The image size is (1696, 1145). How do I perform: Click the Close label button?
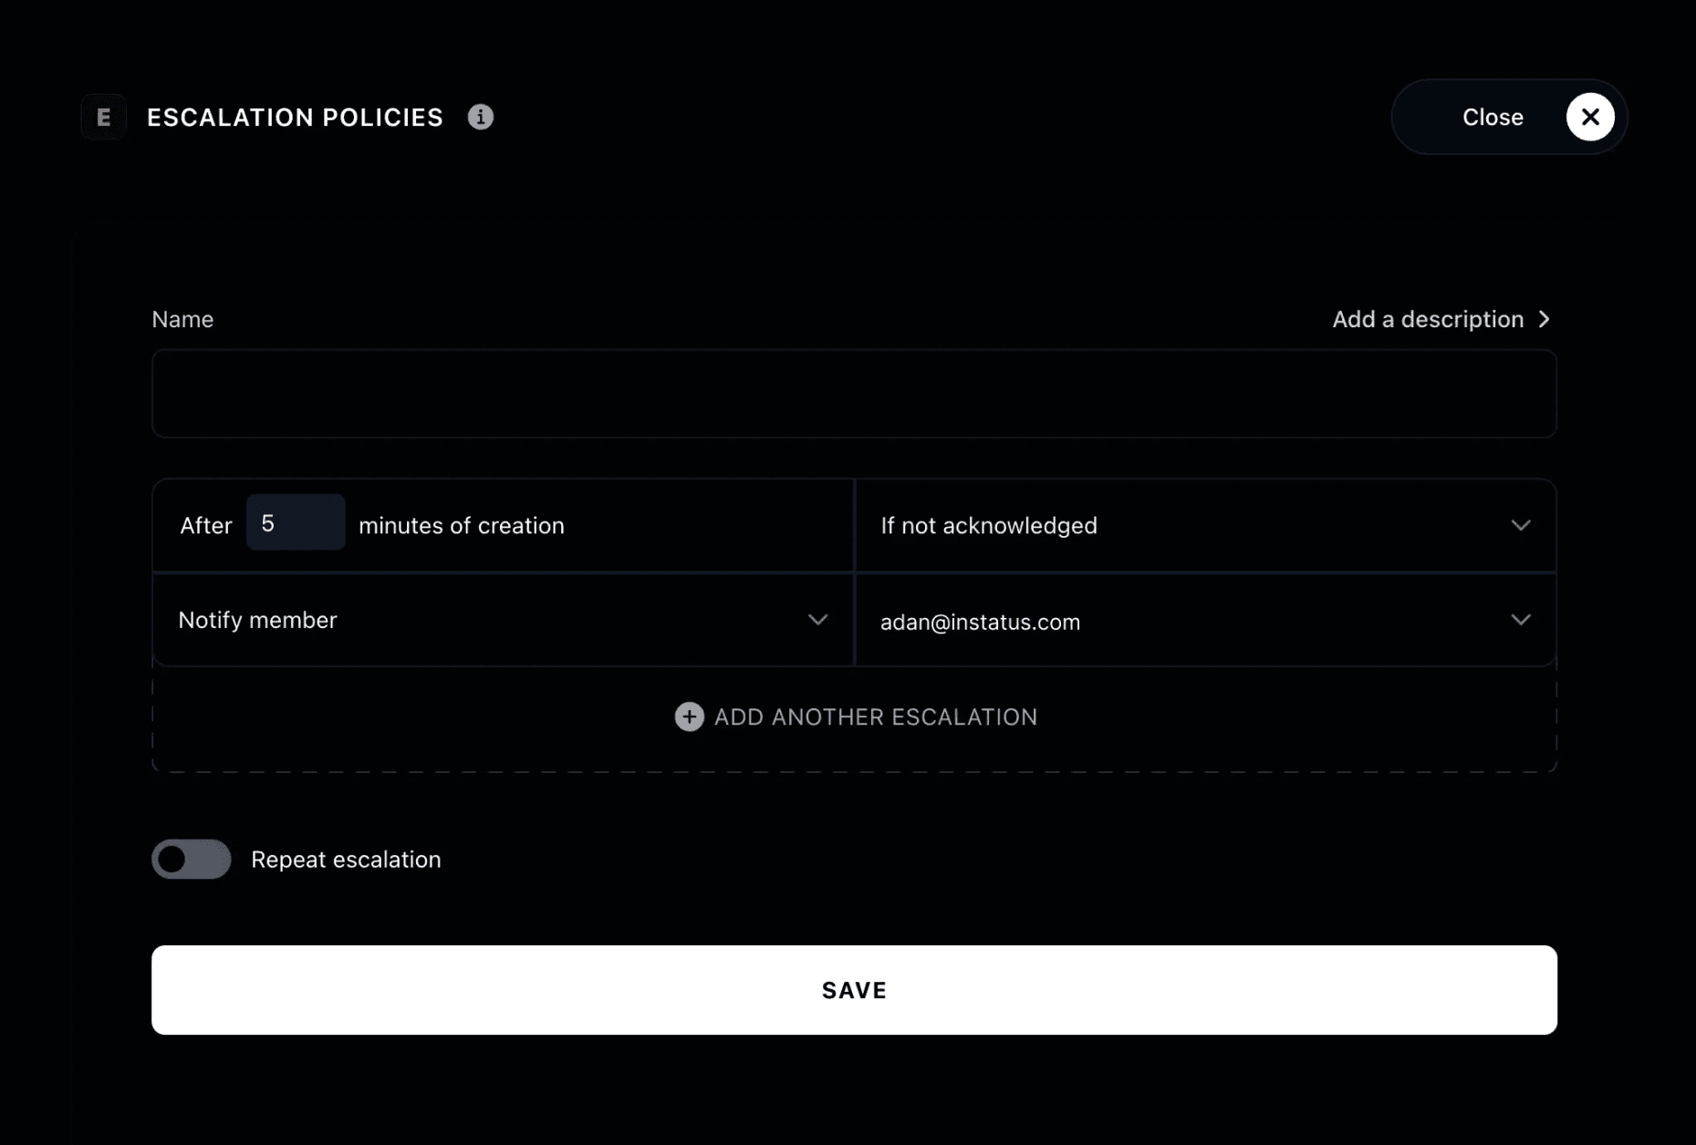[x=1493, y=117]
